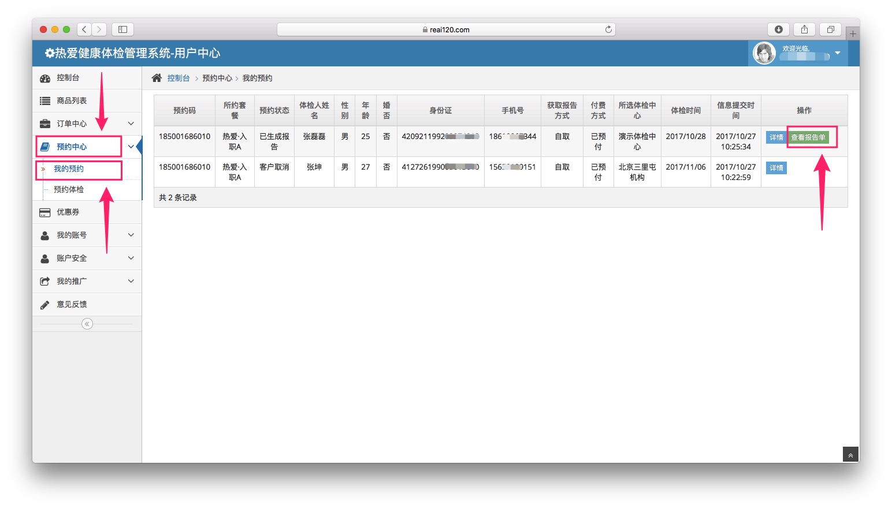Open Safari share icon

pyautogui.click(x=804, y=29)
